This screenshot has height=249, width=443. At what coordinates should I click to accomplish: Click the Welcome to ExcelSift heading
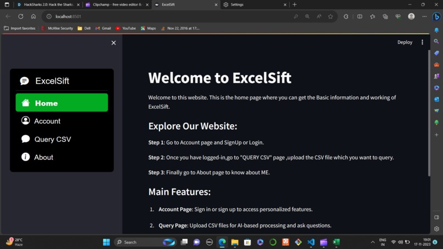tap(219, 78)
